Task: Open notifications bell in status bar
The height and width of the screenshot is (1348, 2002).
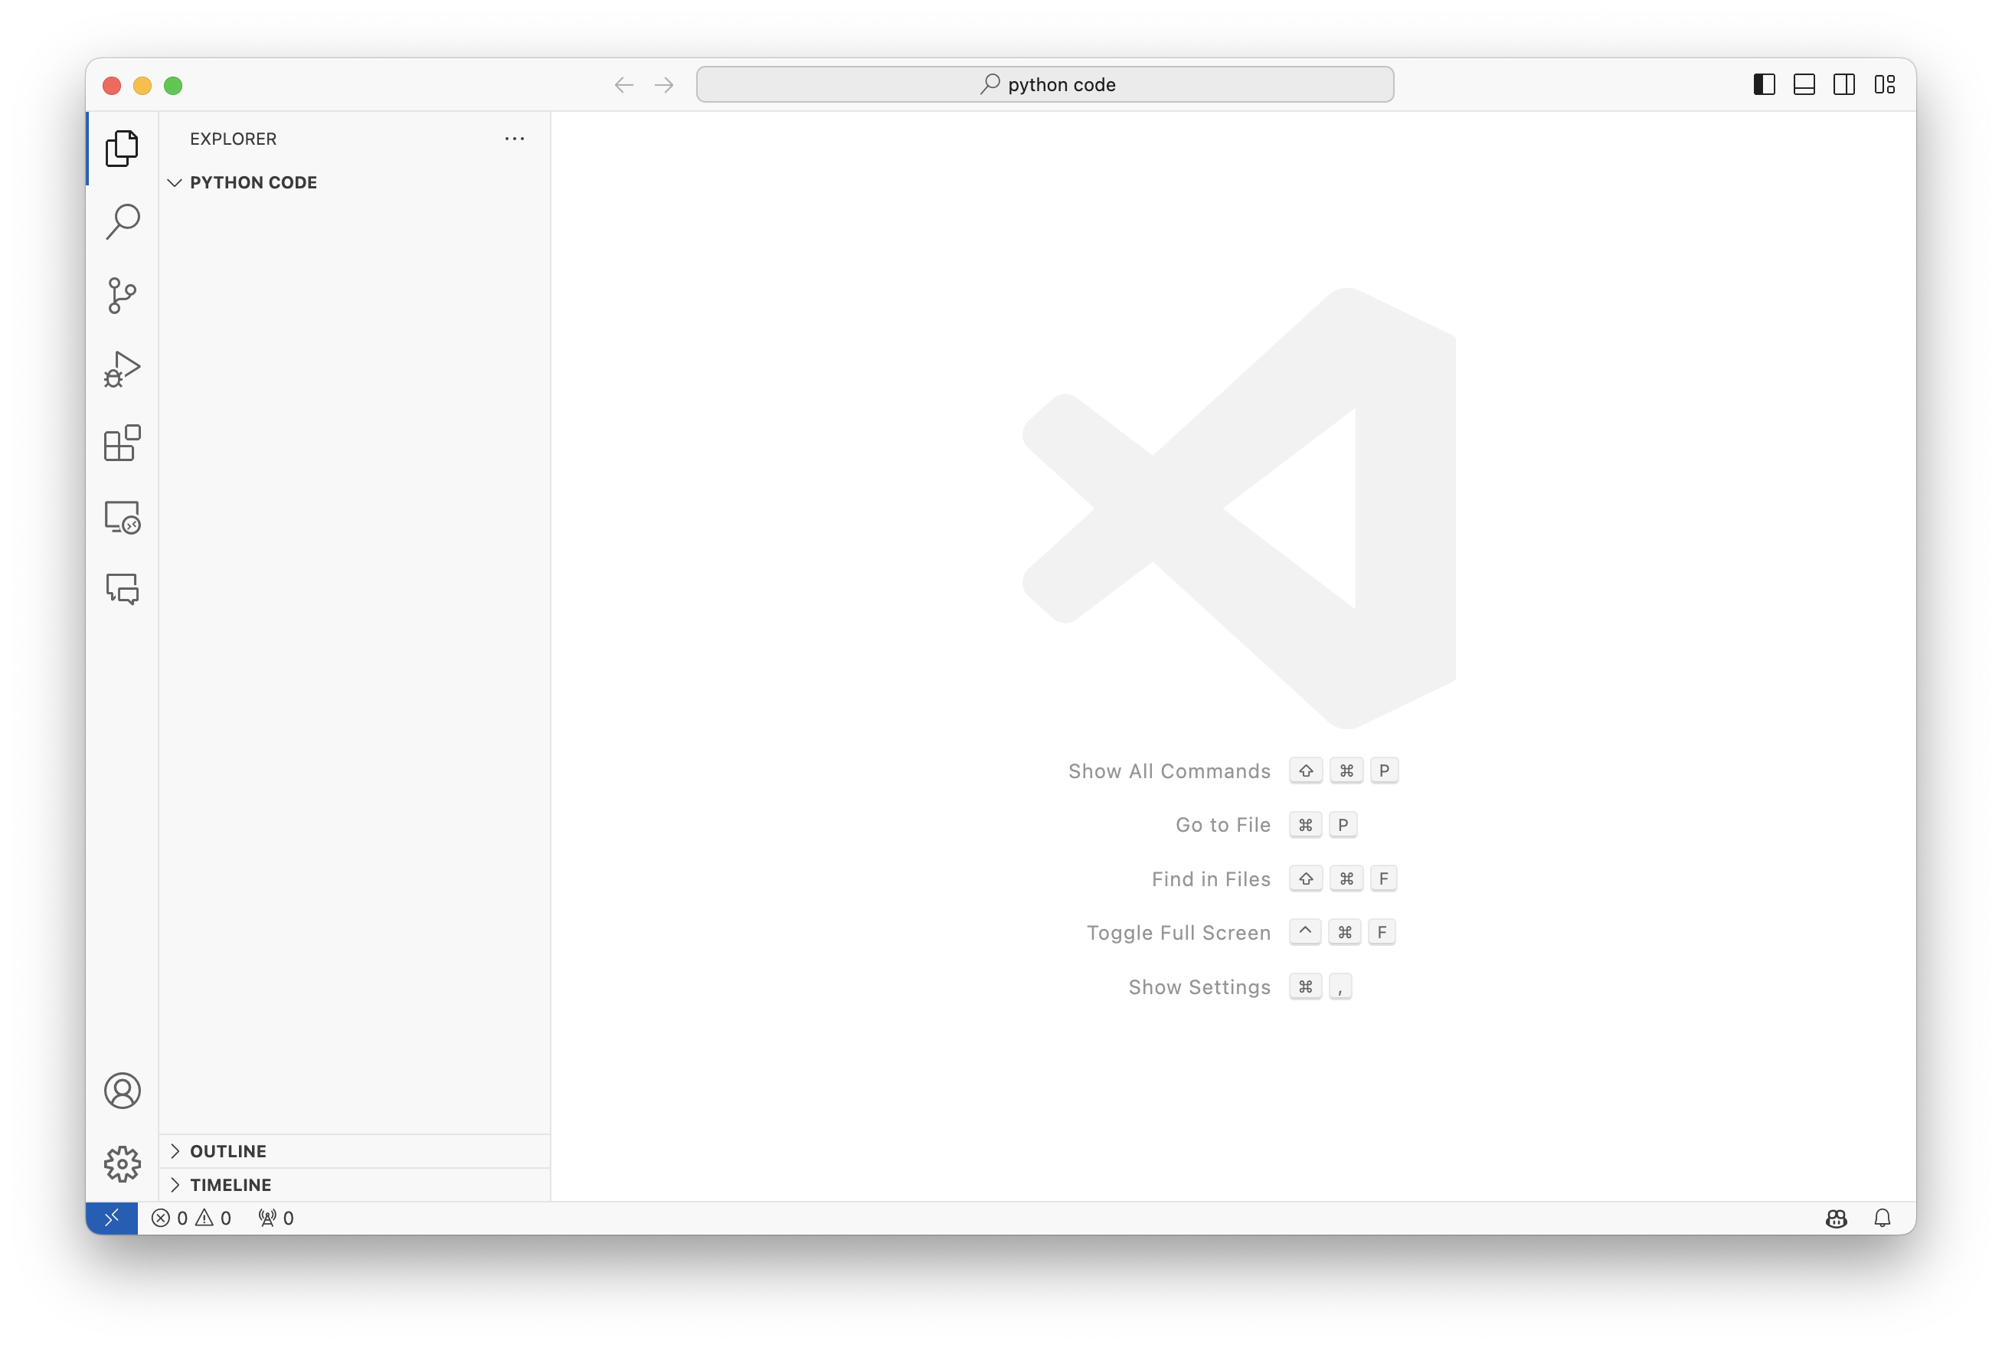Action: click(1882, 1219)
